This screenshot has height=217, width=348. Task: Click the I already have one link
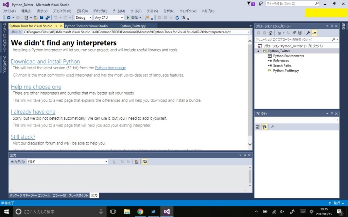click(33, 112)
